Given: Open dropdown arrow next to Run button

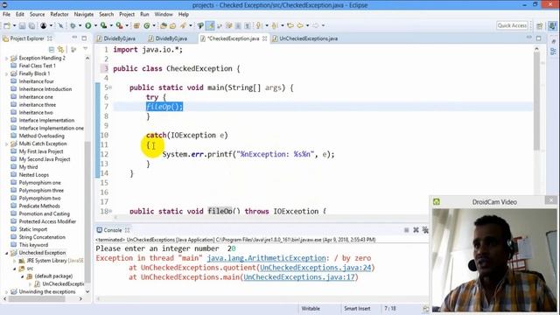Looking at the screenshot, I should tap(95, 25).
